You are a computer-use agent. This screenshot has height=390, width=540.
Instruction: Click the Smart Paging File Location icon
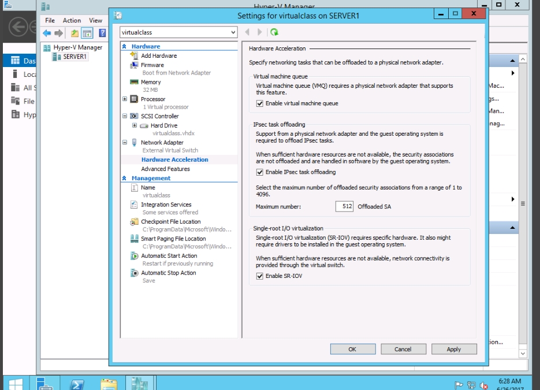[135, 239]
